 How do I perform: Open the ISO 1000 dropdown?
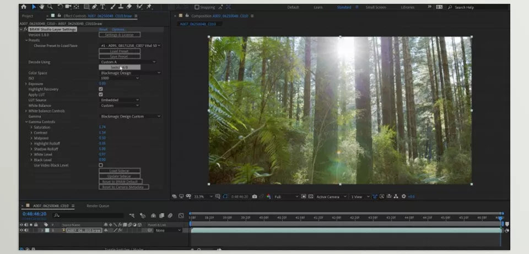coord(120,78)
